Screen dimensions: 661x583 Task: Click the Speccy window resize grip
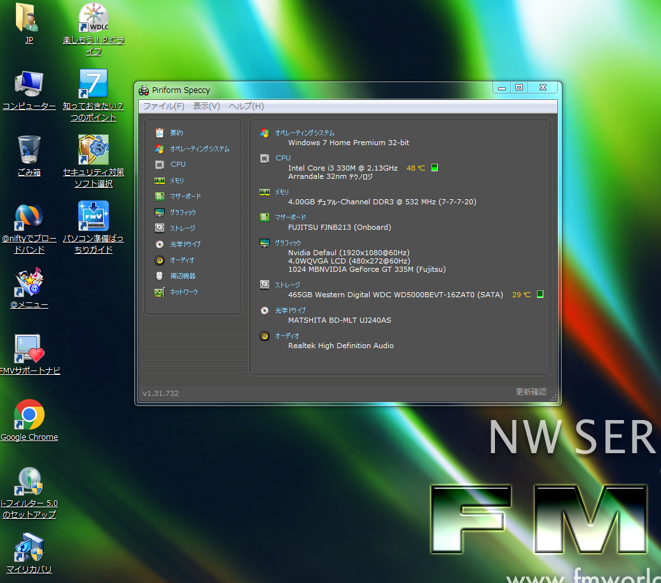coord(553,397)
